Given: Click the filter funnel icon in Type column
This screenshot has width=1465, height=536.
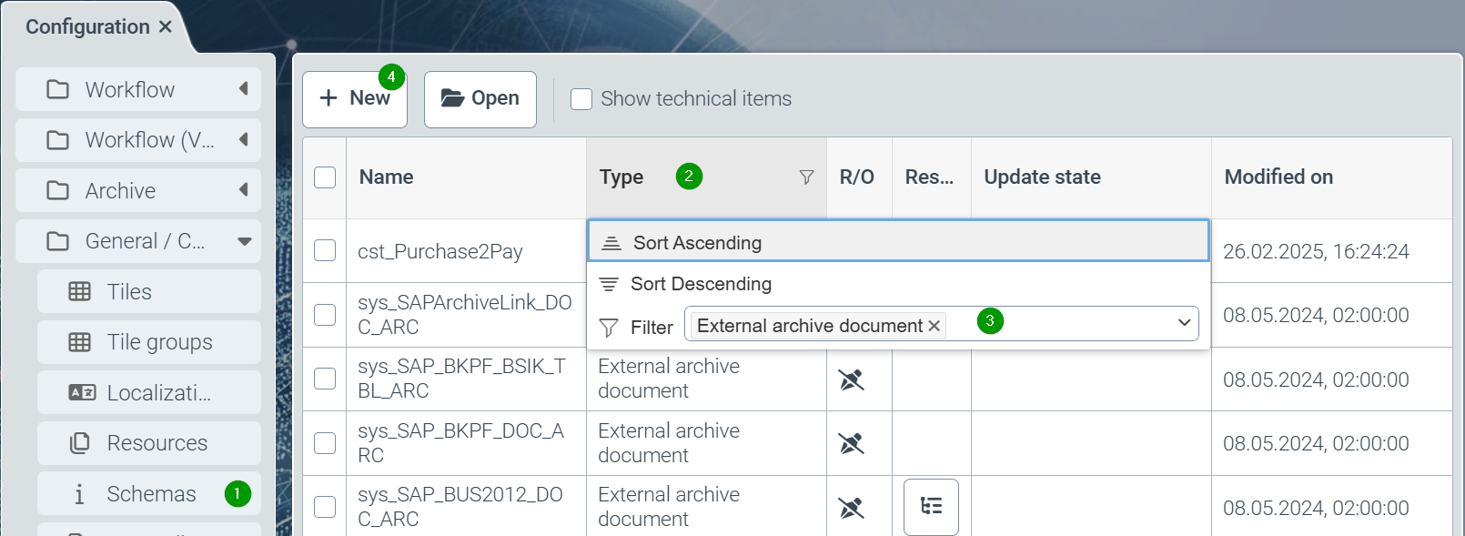Looking at the screenshot, I should pos(806,177).
